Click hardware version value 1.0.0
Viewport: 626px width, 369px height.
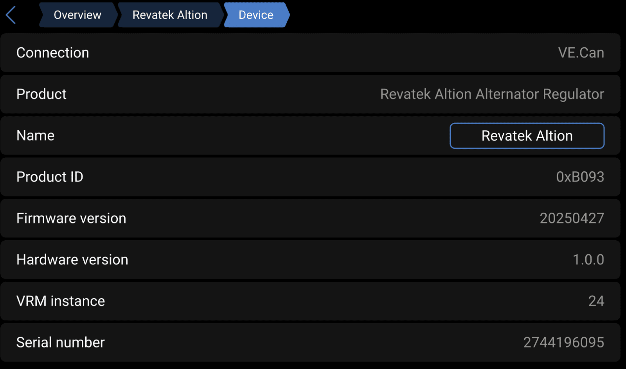[x=588, y=260]
